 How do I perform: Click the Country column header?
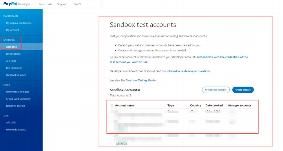pos(196,105)
